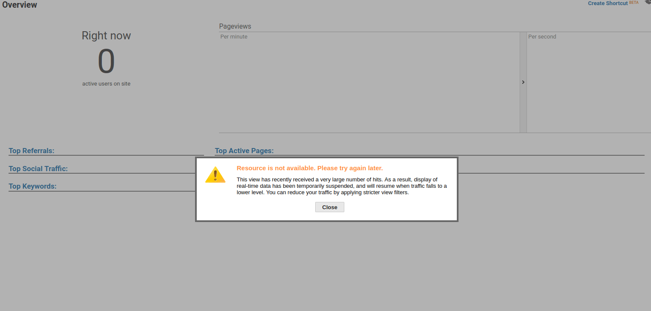The height and width of the screenshot is (311, 651).
Task: Click the Pageviews chart title
Action: click(235, 26)
